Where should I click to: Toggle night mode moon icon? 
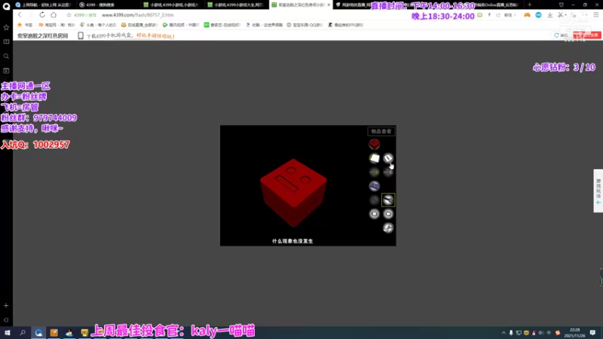tap(574, 15)
